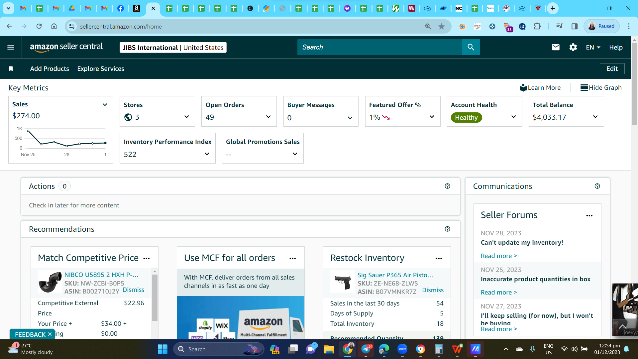The height and width of the screenshot is (359, 638).
Task: Read more about 'Can't update my inventory!'
Action: (x=499, y=256)
